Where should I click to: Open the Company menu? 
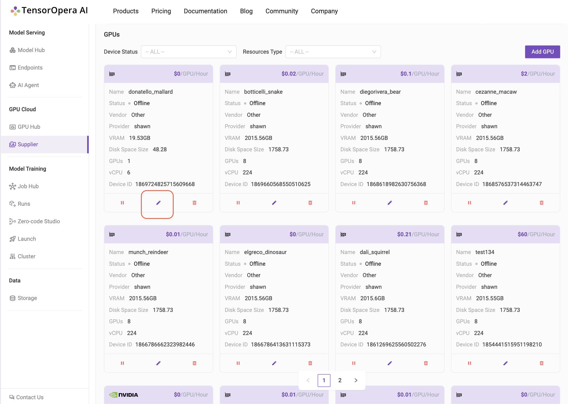click(x=324, y=11)
